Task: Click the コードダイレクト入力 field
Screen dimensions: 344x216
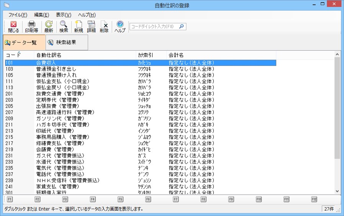Action: coord(153,26)
